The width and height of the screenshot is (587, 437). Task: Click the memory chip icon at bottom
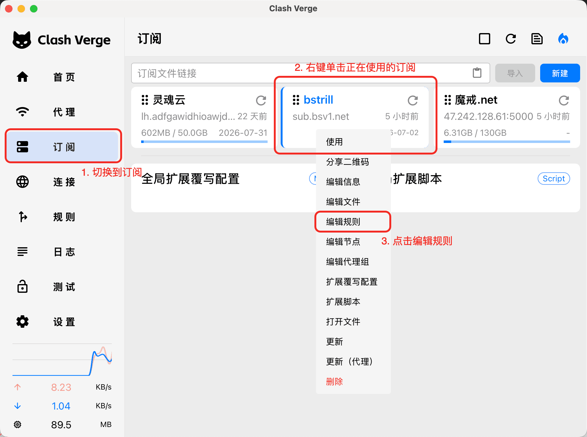[x=17, y=425]
